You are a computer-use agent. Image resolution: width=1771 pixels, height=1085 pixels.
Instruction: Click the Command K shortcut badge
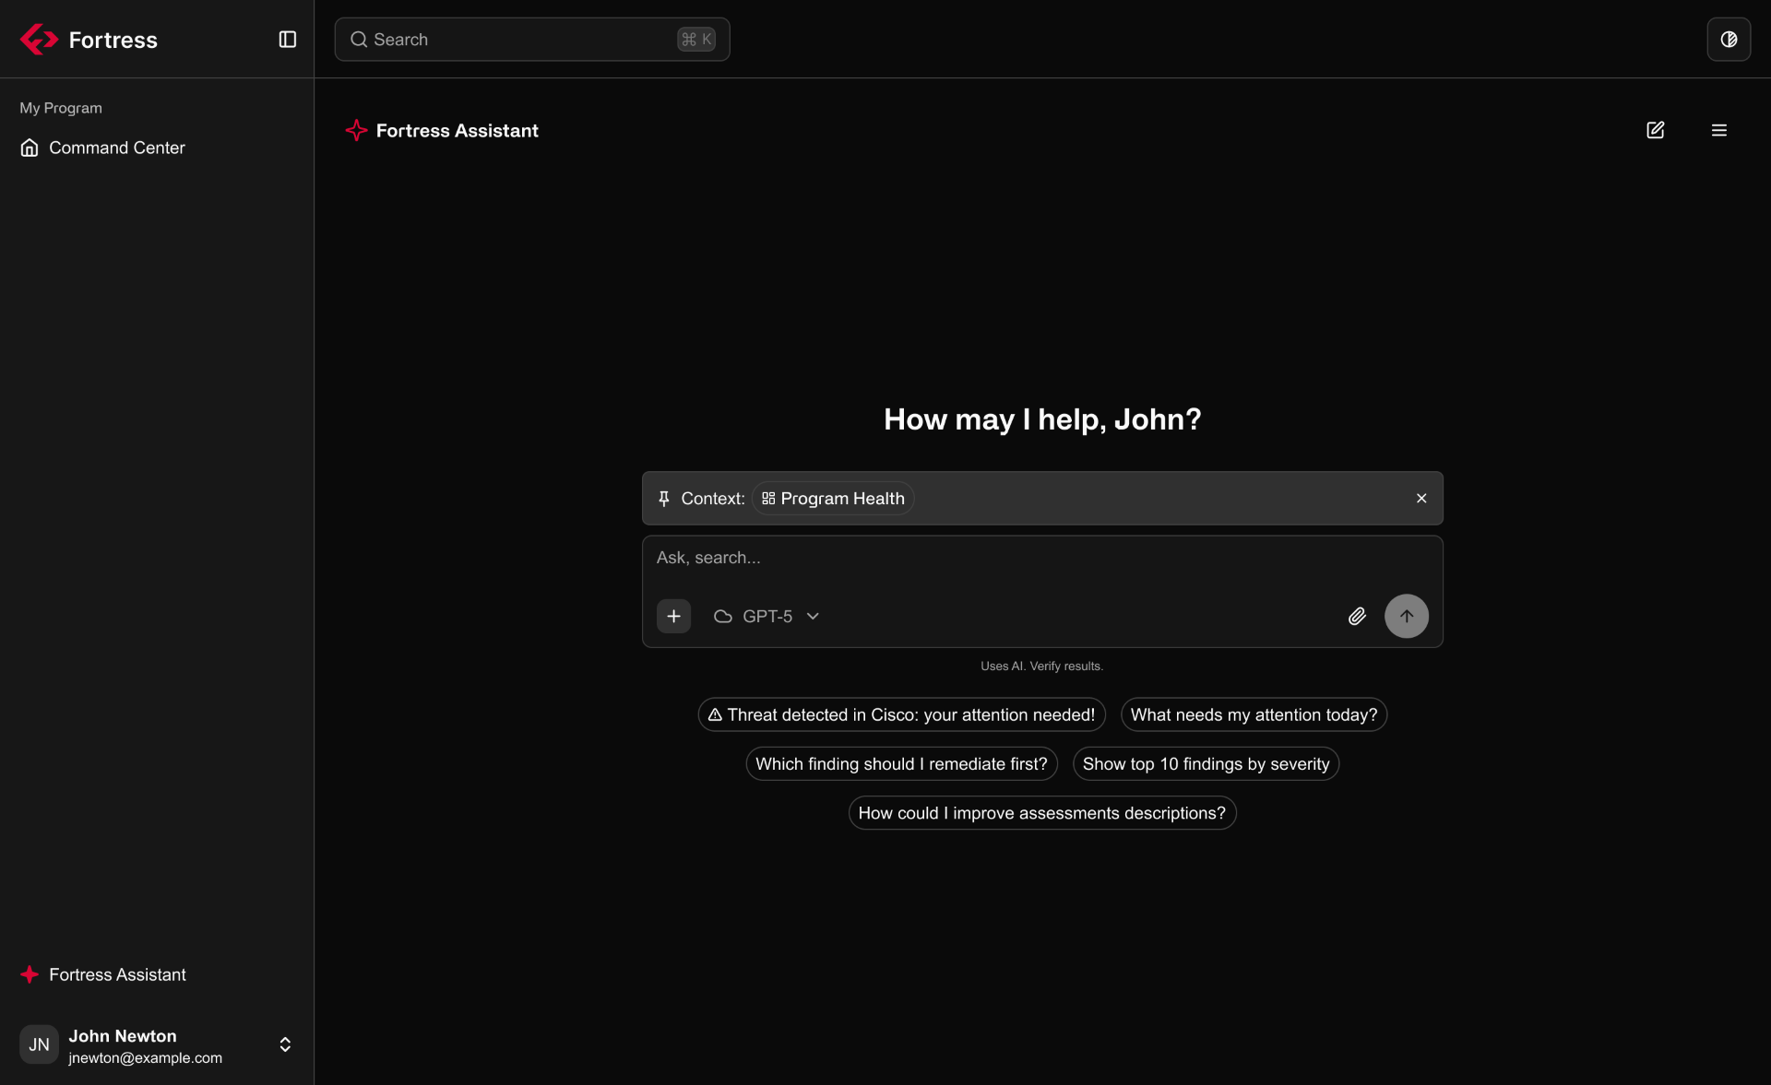696,40
